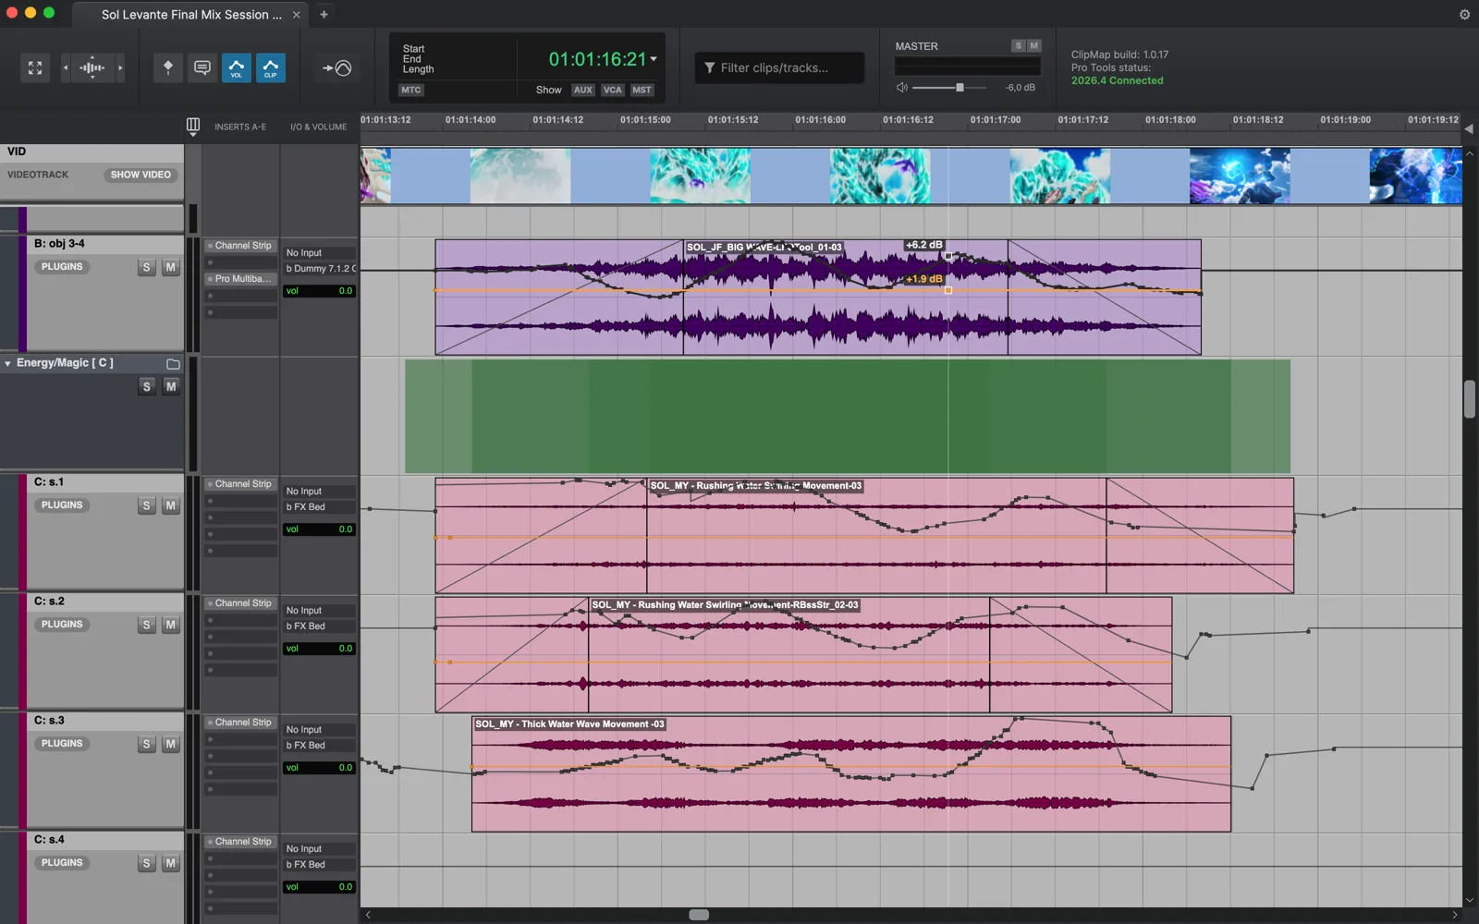Screen dimensions: 1479x924
Task: Click the horizontal scrollbar thumb
Action: [699, 915]
